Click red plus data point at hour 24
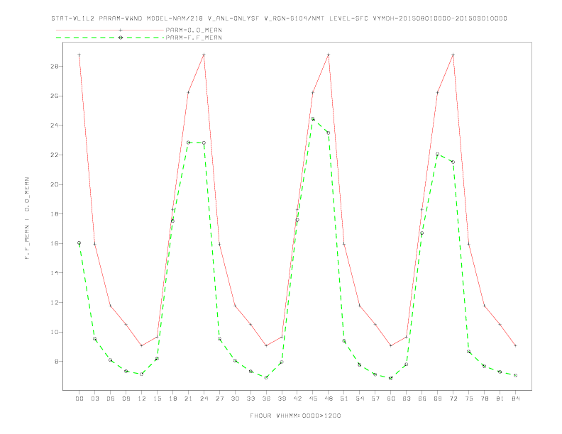Image resolution: width=562 pixels, height=434 pixels. click(204, 55)
